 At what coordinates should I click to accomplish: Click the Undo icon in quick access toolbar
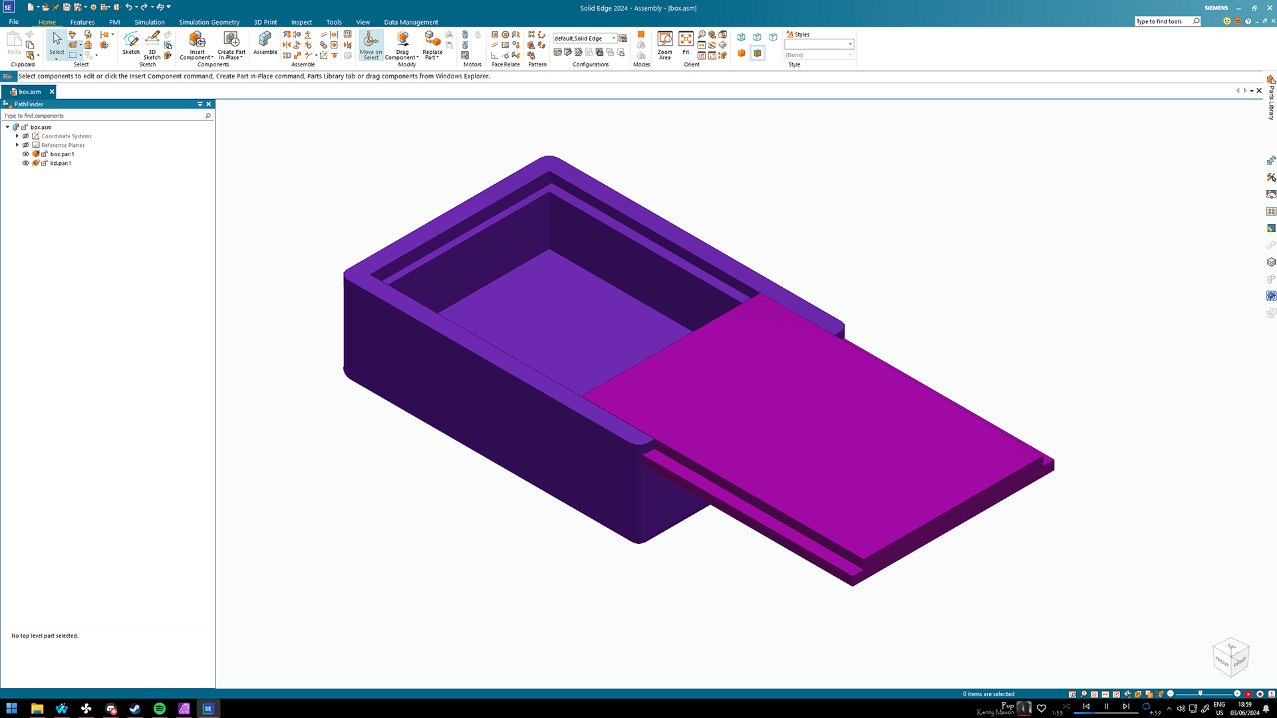[128, 7]
